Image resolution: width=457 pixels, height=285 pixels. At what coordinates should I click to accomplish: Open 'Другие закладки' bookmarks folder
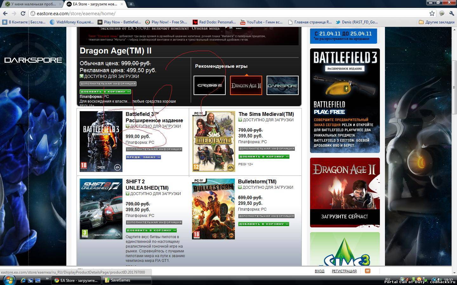pos(437,22)
